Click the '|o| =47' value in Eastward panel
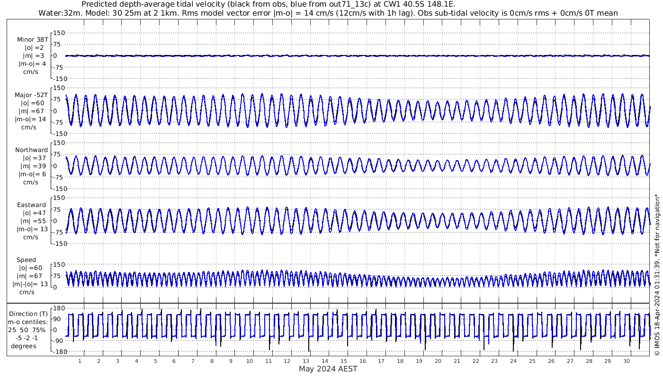663x379 pixels. (x=34, y=213)
